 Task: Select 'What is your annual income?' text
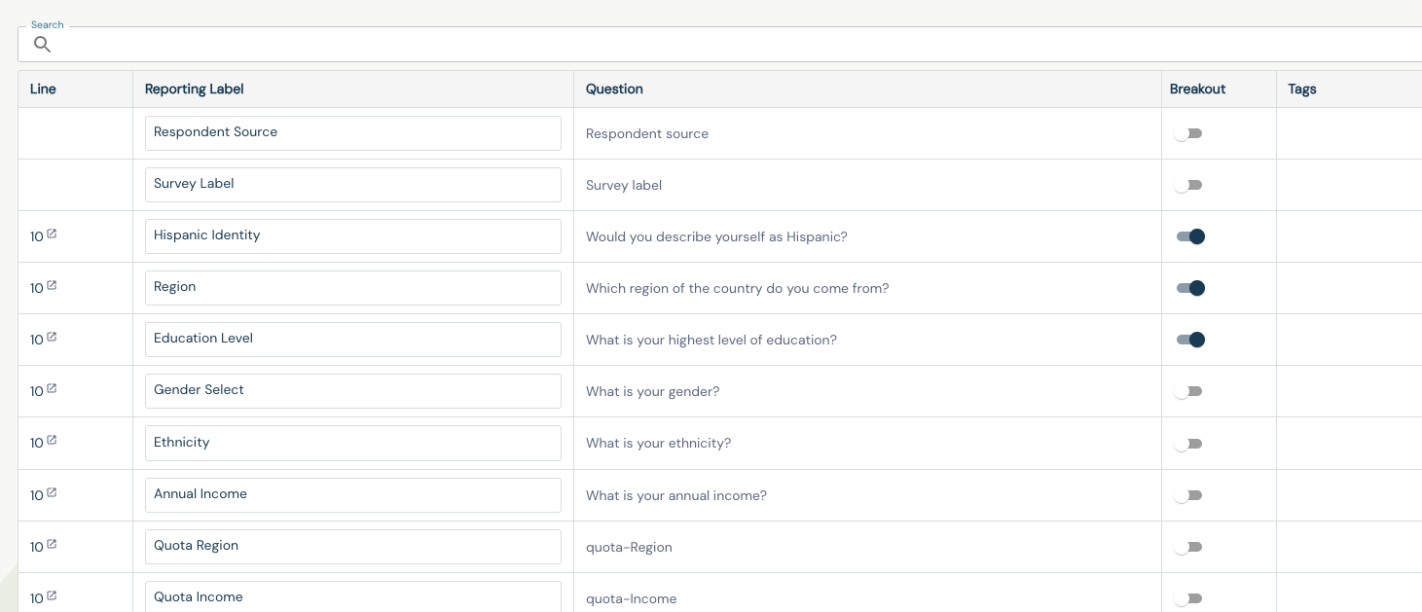(676, 495)
